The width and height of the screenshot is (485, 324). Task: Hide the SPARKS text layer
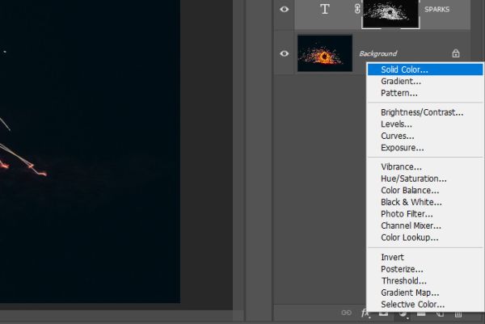pos(285,9)
